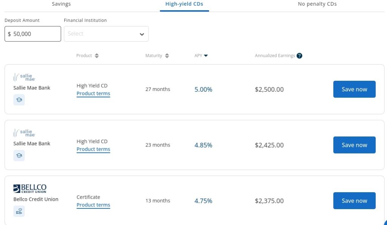Screen dimensions: 387x225
Task: Select the High-yield CDs tab
Action: pyautogui.click(x=184, y=4)
